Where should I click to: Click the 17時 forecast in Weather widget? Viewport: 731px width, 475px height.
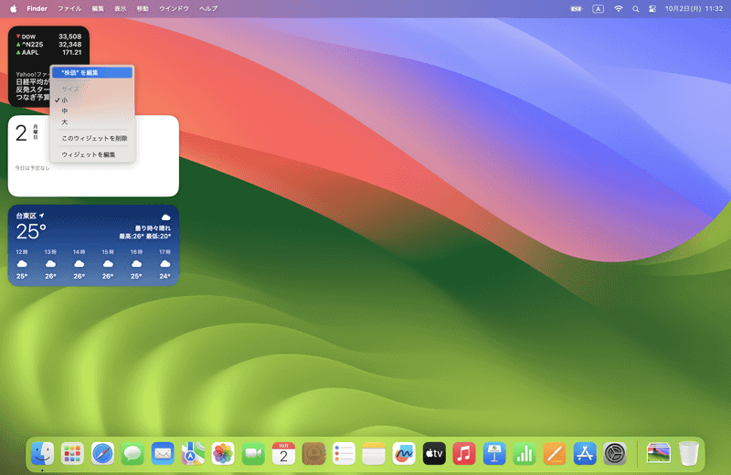[x=165, y=264]
